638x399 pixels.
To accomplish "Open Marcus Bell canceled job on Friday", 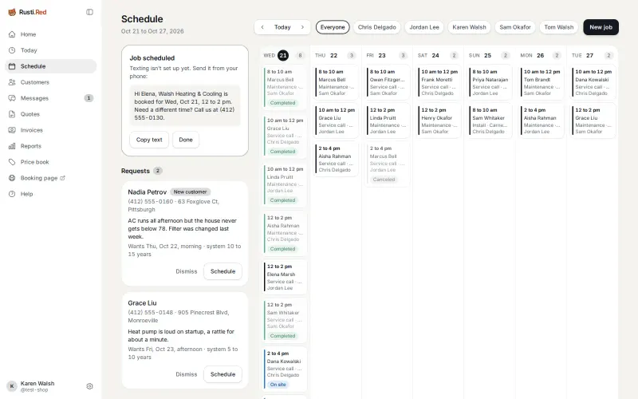I will pos(387,164).
